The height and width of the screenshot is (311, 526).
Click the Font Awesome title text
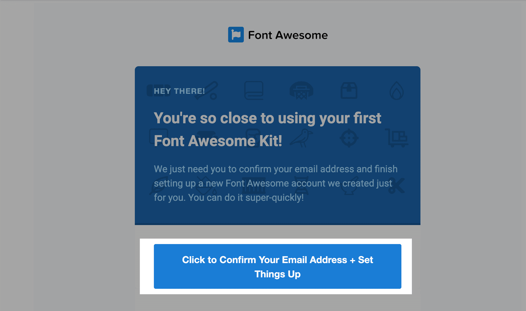click(x=288, y=35)
